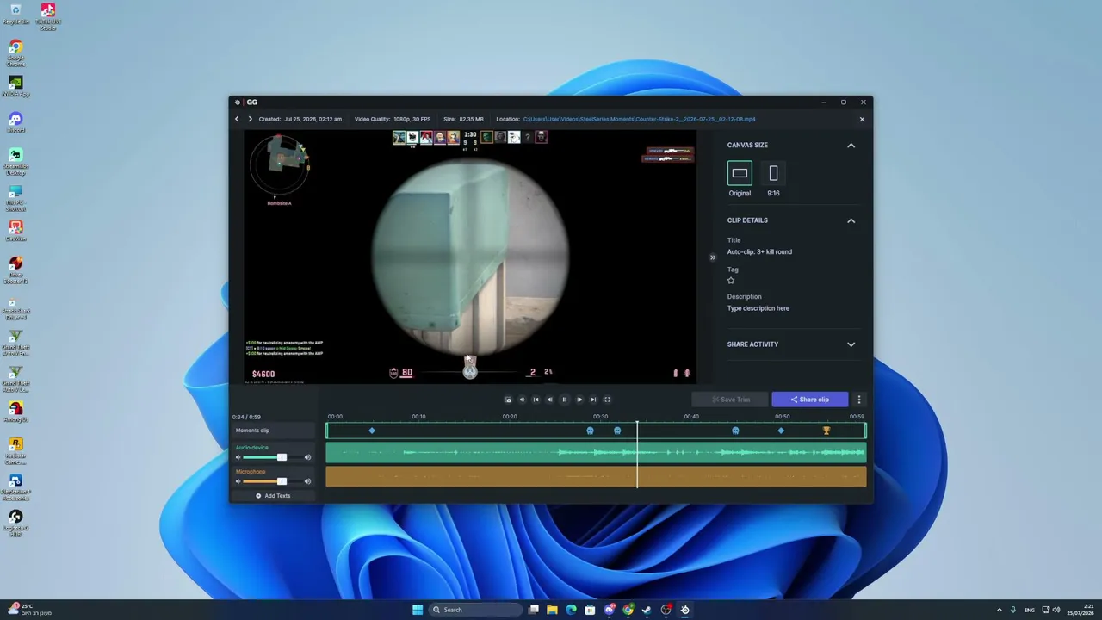Collapse the Canvas Size section

851,146
